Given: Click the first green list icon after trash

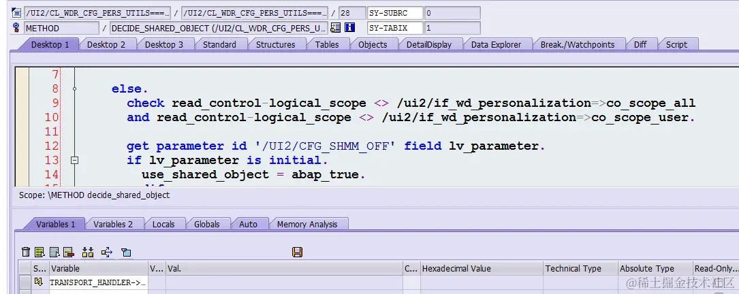Looking at the screenshot, I should 40,252.
